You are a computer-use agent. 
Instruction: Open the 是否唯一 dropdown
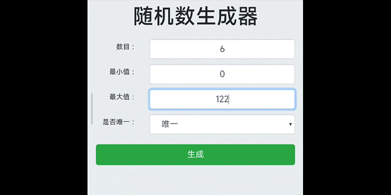pos(222,124)
